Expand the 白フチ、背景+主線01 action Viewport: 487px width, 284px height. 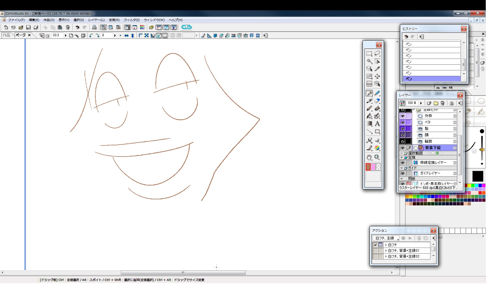point(386,251)
